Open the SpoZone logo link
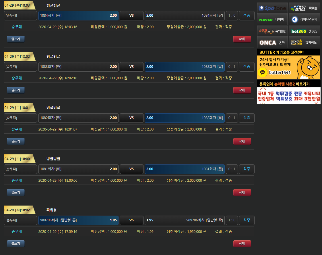 pyautogui.click(x=272, y=8)
